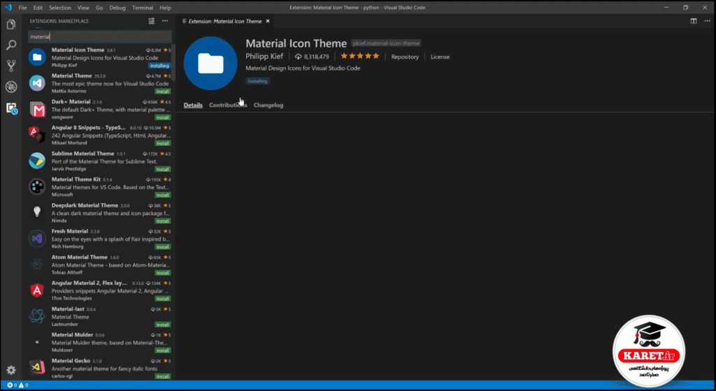Select Dark+ Material extension icon
The image size is (716, 391).
[37, 109]
